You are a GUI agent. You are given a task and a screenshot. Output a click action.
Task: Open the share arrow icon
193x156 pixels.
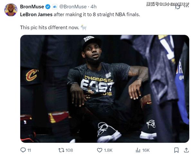click(186, 150)
